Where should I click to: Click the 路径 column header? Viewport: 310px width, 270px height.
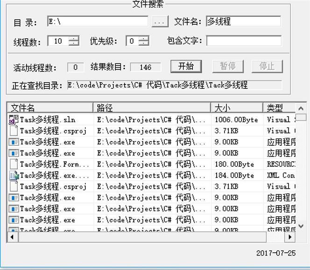152,108
